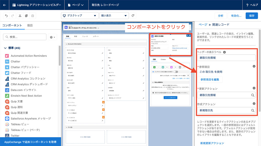
Task: Click the 有効化... button
Action: [x=236, y=16]
